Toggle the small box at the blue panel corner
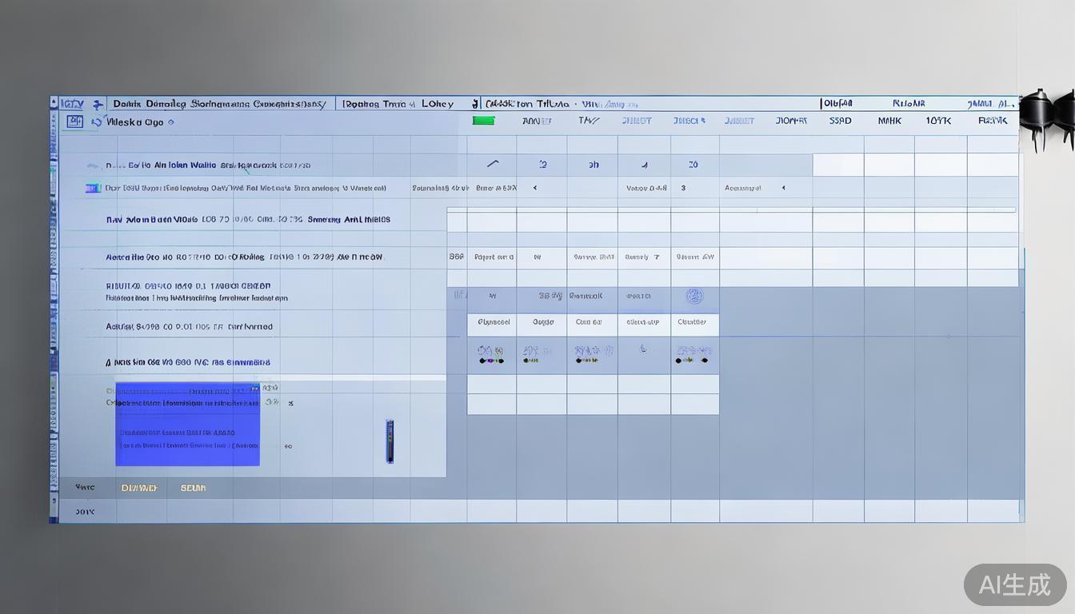1075x614 pixels. click(255, 389)
